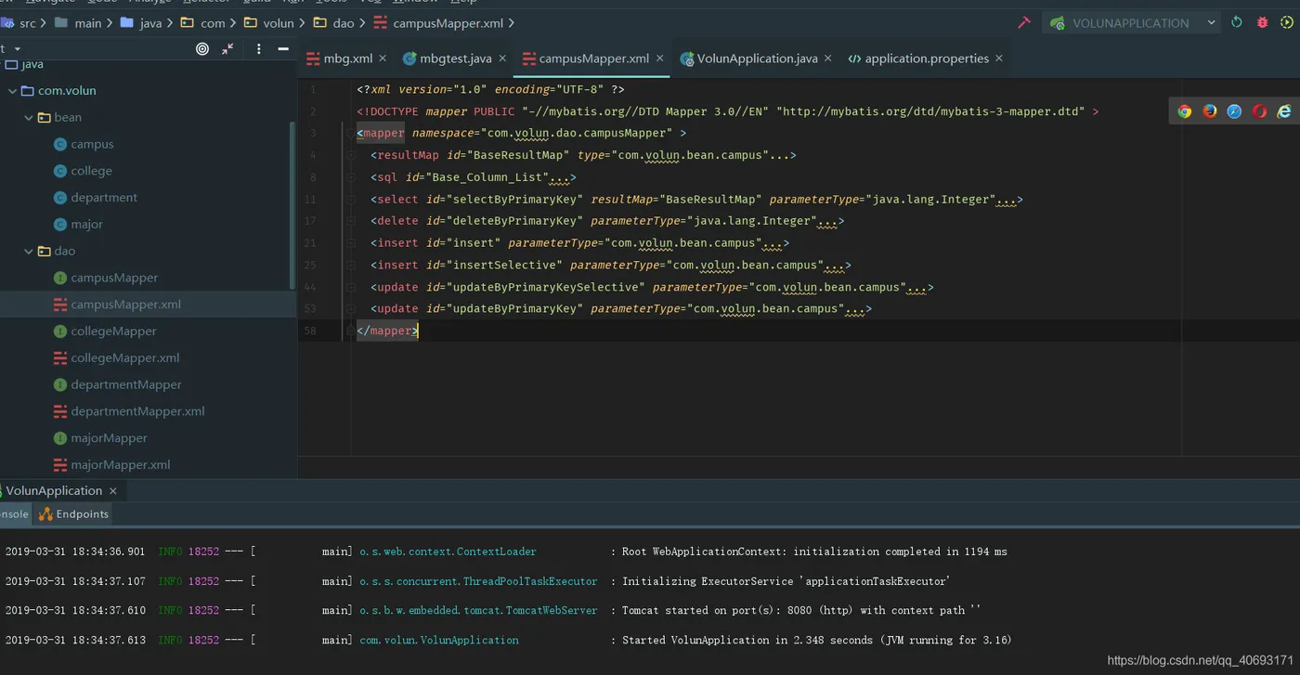Select the majorMapper interface in the tree
This screenshot has width=1300, height=675.
[x=100, y=438]
